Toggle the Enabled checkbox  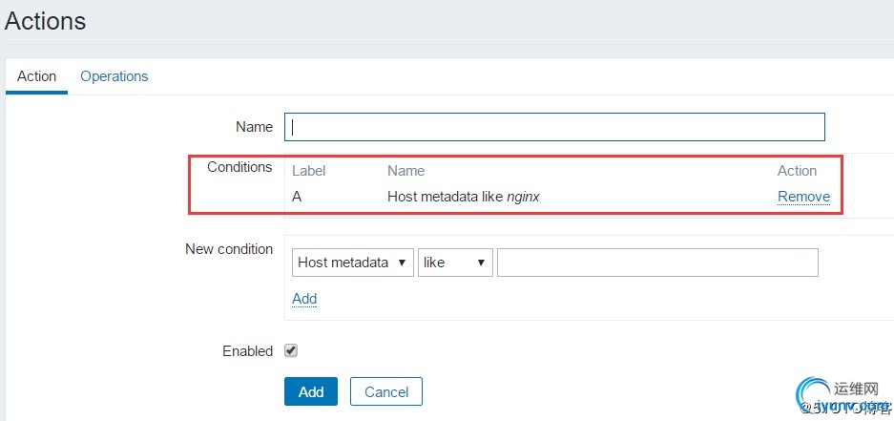(291, 350)
